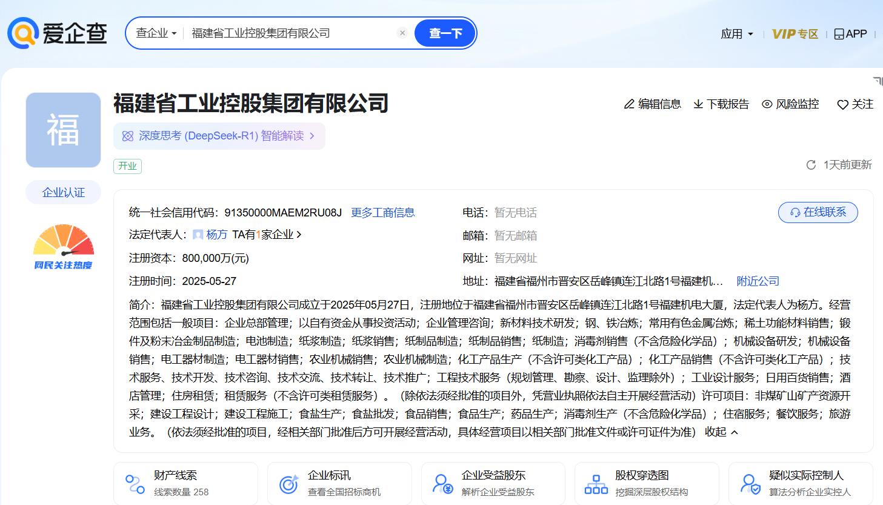
Task: Follow the company with 关注 heart
Action: pyautogui.click(x=855, y=104)
